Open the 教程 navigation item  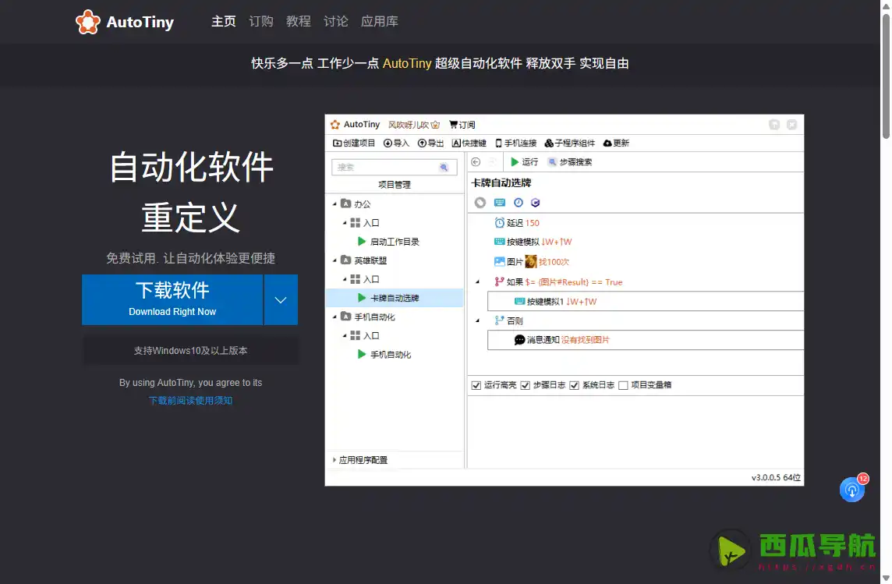coord(299,22)
